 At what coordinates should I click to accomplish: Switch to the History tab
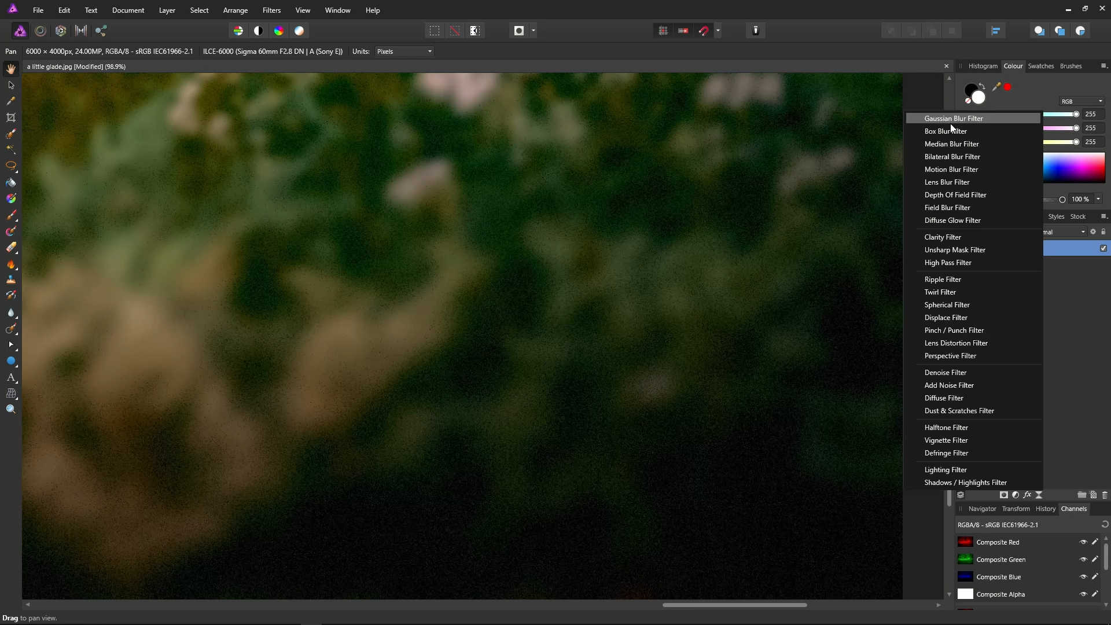coord(1045,509)
